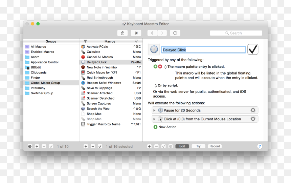Select the BBEdit group
291x183 pixels.
pos(51,67)
